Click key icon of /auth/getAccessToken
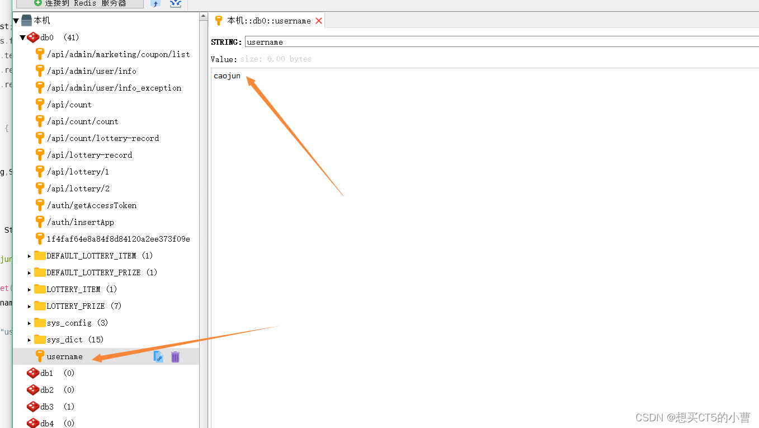 (40, 205)
